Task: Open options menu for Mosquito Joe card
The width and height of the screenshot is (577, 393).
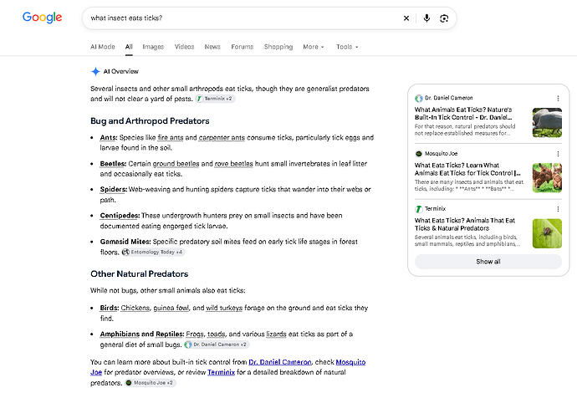Action: point(558,154)
